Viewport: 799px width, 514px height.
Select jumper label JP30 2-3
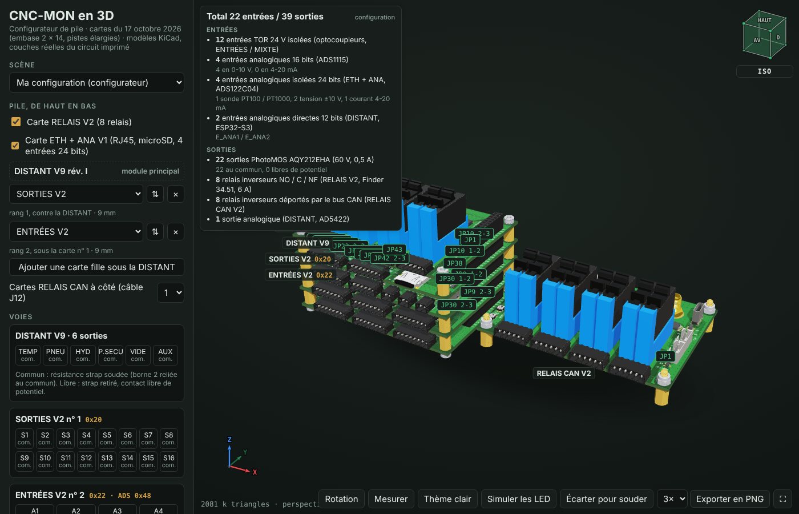tap(457, 305)
